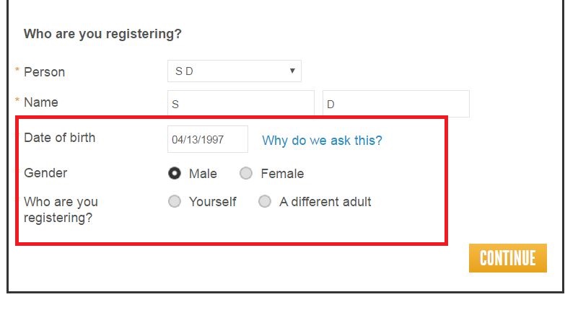
Task: Select the Female radio button
Action: pyautogui.click(x=246, y=173)
